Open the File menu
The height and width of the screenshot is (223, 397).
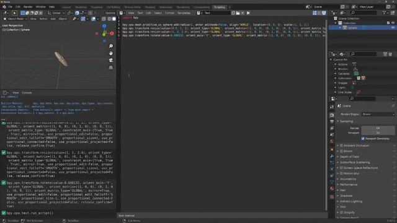click(11, 7)
